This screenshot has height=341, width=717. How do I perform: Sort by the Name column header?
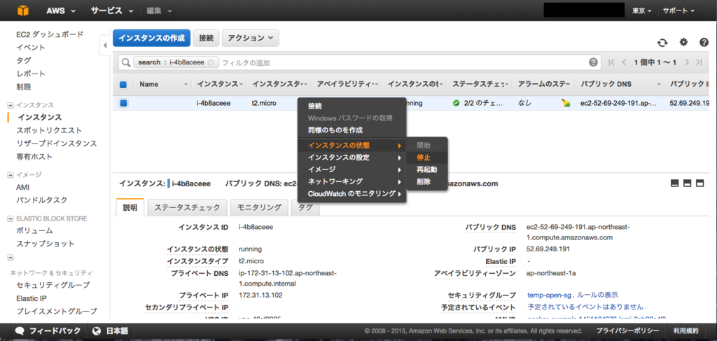coord(162,84)
